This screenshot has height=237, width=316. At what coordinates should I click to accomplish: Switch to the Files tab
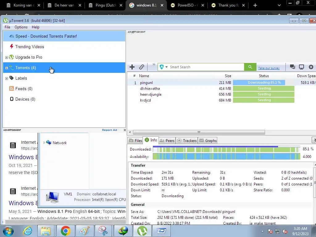(x=135, y=140)
